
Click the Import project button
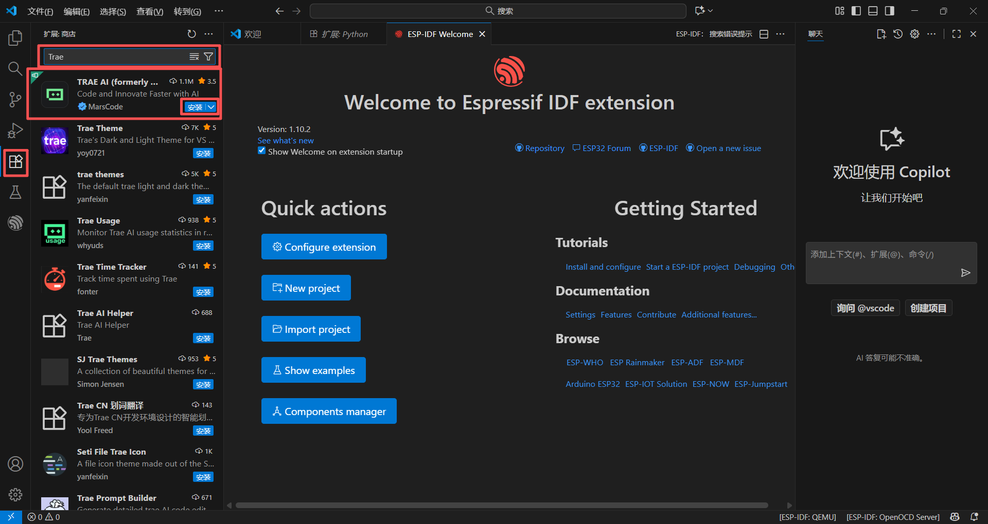coord(311,329)
